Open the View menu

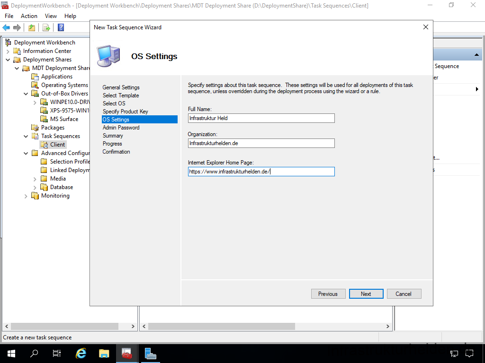pyautogui.click(x=51, y=16)
